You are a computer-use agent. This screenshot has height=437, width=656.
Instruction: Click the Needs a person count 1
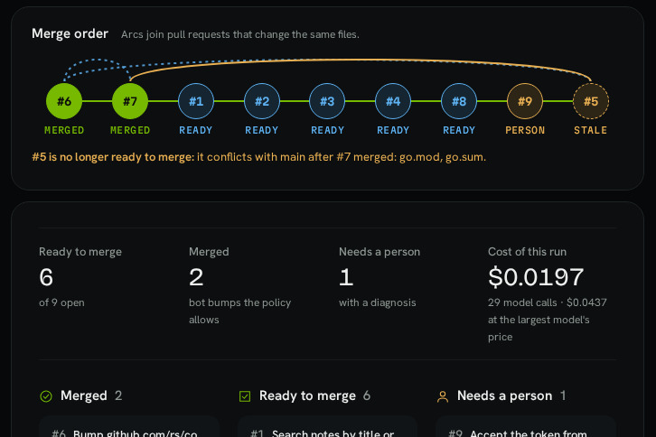point(346,277)
